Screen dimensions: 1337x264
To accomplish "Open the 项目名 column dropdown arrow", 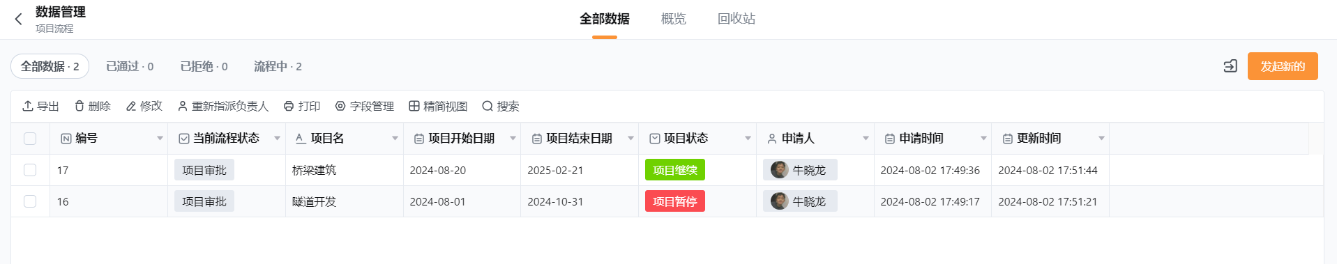I will (395, 139).
